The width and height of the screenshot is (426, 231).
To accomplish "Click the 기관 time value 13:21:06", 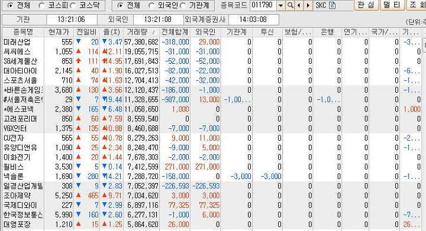I will pos(71,19).
